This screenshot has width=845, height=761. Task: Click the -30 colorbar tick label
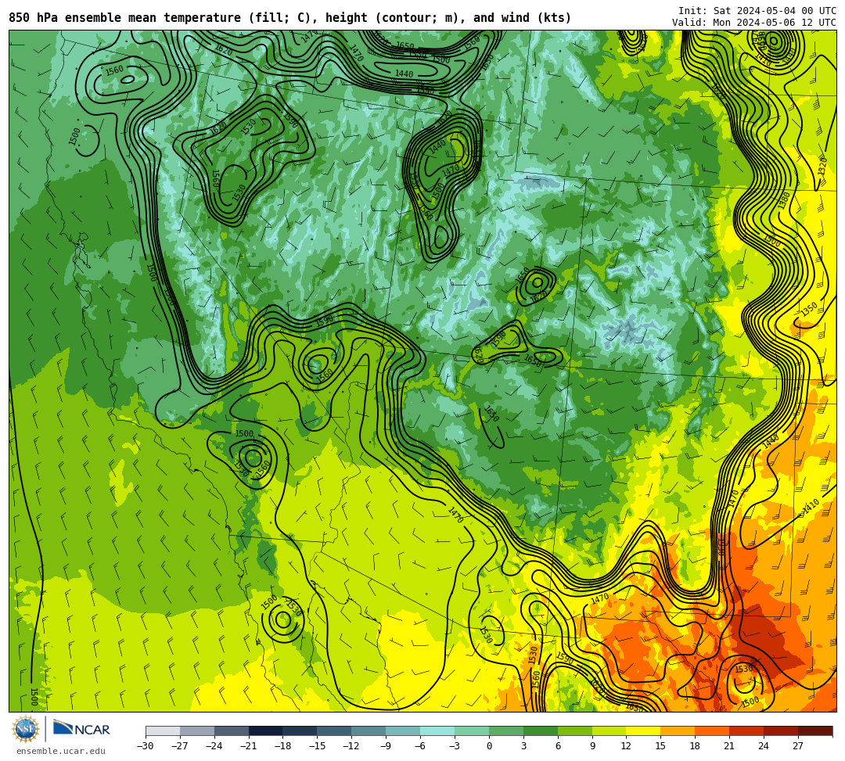coord(146,746)
